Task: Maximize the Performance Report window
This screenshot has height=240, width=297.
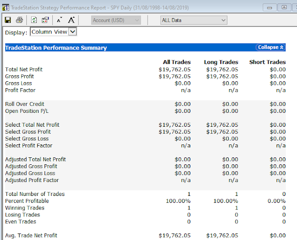Action: (284, 7)
